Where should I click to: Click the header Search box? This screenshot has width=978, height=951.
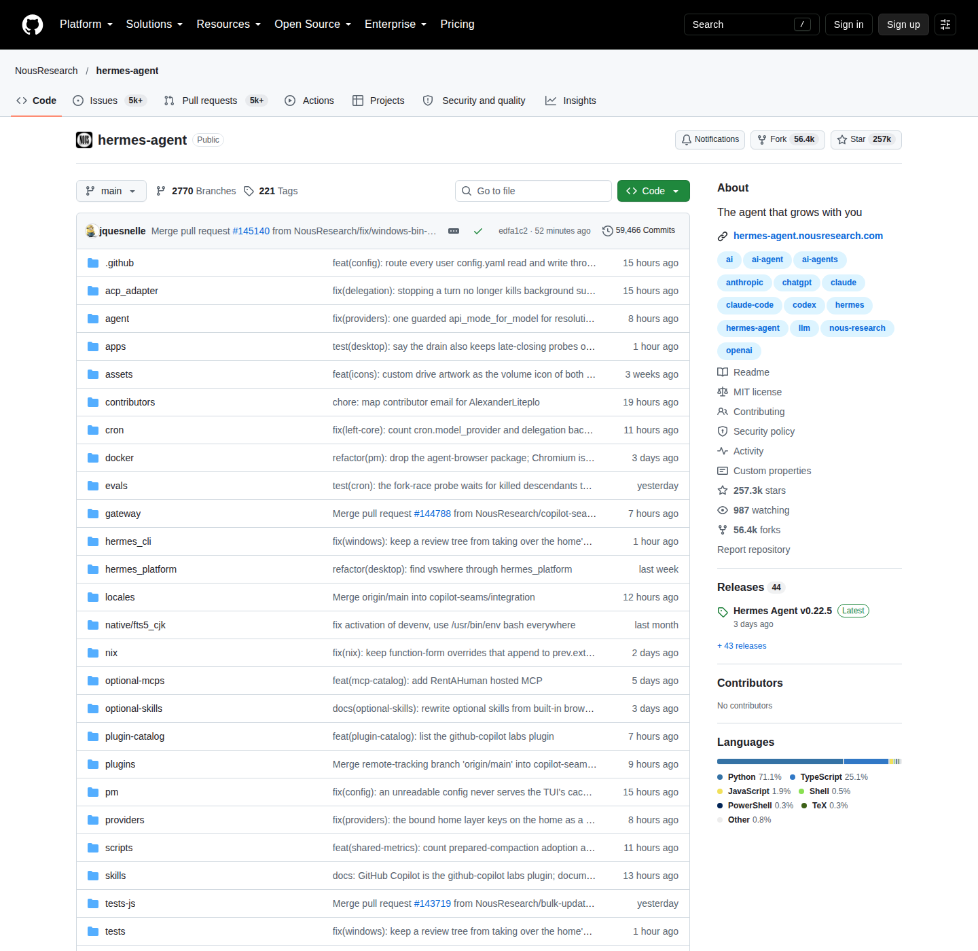[x=752, y=24]
